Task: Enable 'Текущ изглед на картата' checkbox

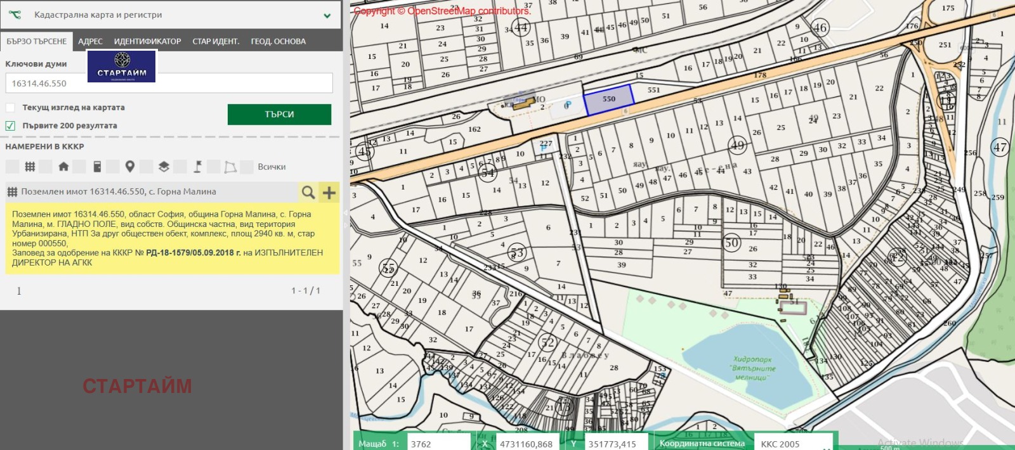Action: click(10, 108)
